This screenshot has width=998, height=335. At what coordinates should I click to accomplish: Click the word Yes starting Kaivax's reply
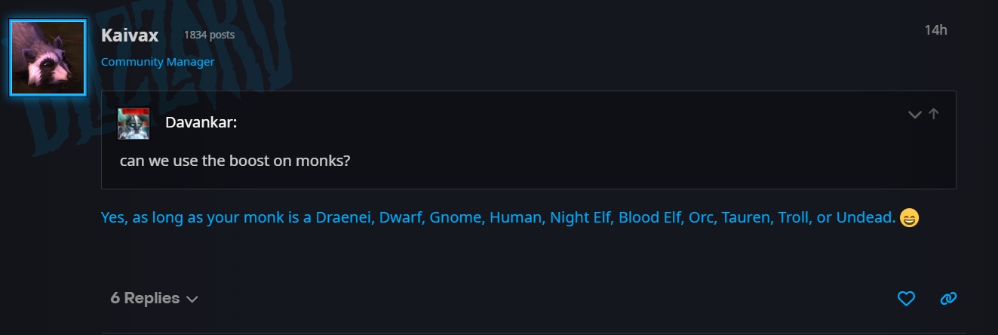tap(112, 218)
